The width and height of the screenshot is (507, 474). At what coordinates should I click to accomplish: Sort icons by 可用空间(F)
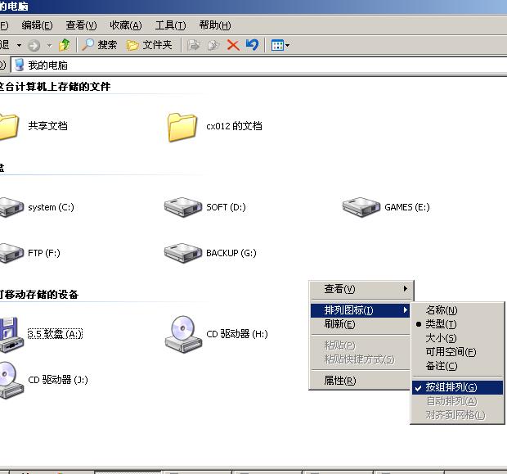[x=457, y=352]
